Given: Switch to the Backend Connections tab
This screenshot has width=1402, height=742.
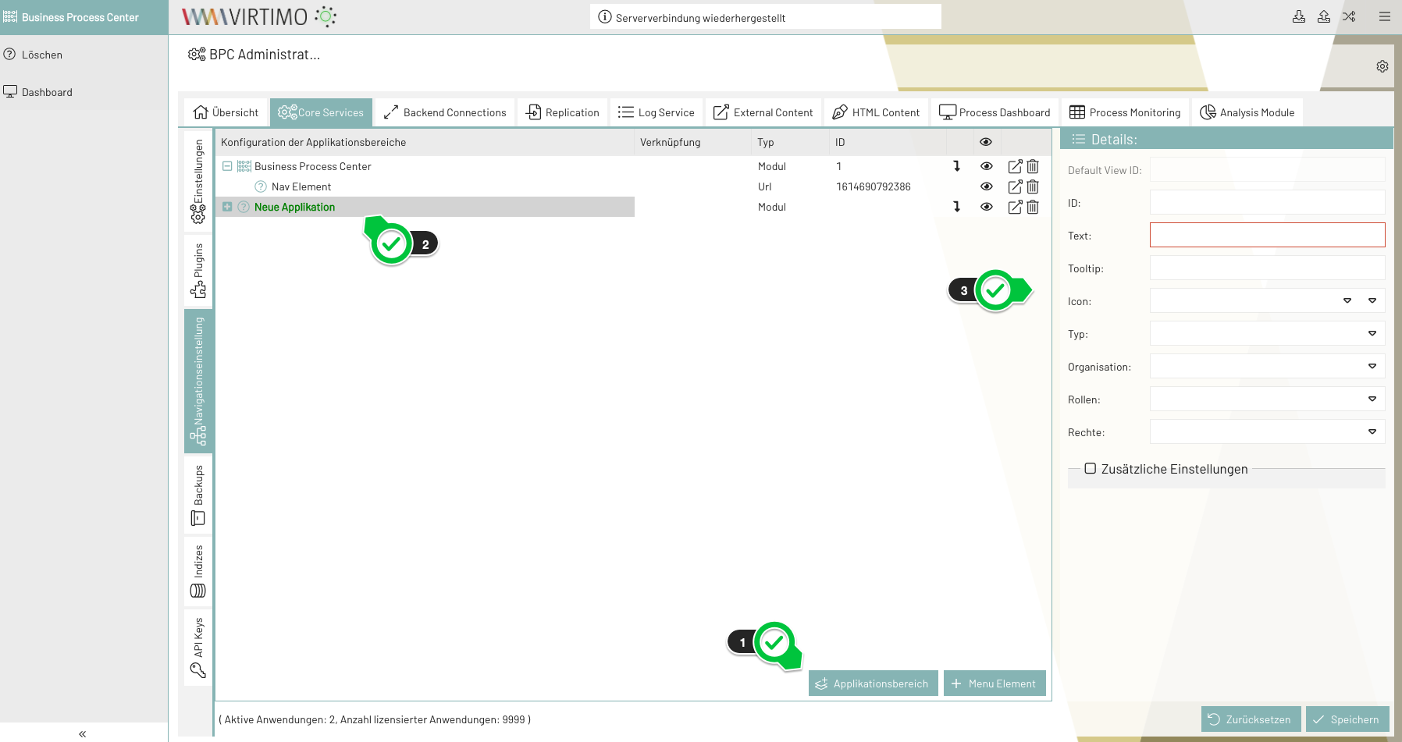Looking at the screenshot, I should (445, 112).
